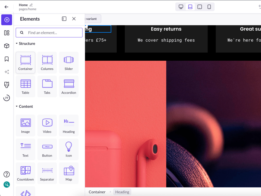
Task: Click the coral earbuds image
Action: (x=126, y=124)
